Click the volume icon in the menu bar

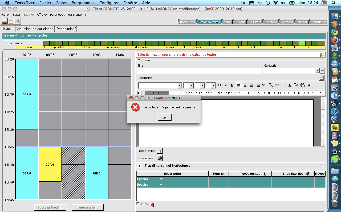point(283,3)
